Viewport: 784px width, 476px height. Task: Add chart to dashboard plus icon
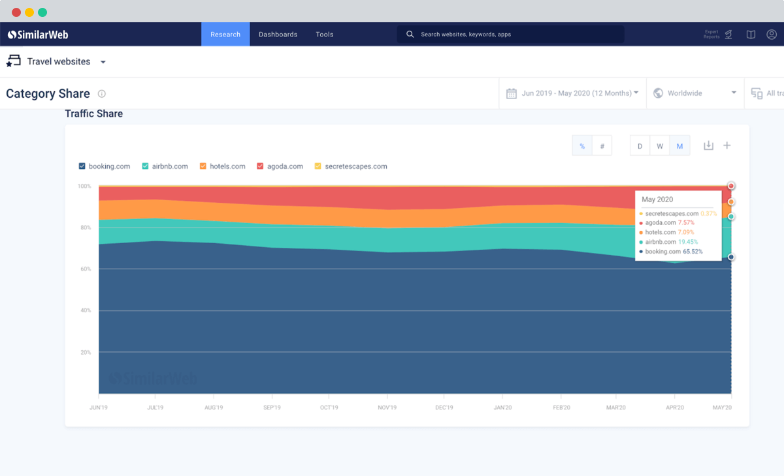click(x=727, y=145)
